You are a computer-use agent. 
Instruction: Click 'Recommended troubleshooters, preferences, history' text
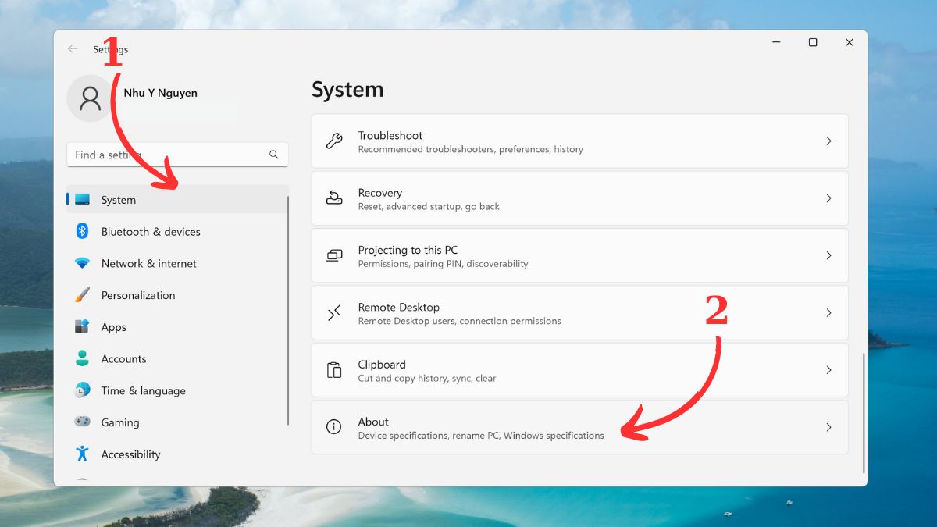click(471, 149)
